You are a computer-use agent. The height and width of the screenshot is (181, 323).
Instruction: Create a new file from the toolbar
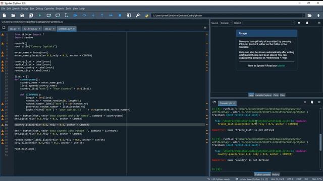(5, 16)
